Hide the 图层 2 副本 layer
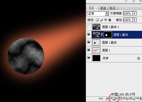This screenshot has height=102, width=142. pyautogui.click(x=89, y=34)
